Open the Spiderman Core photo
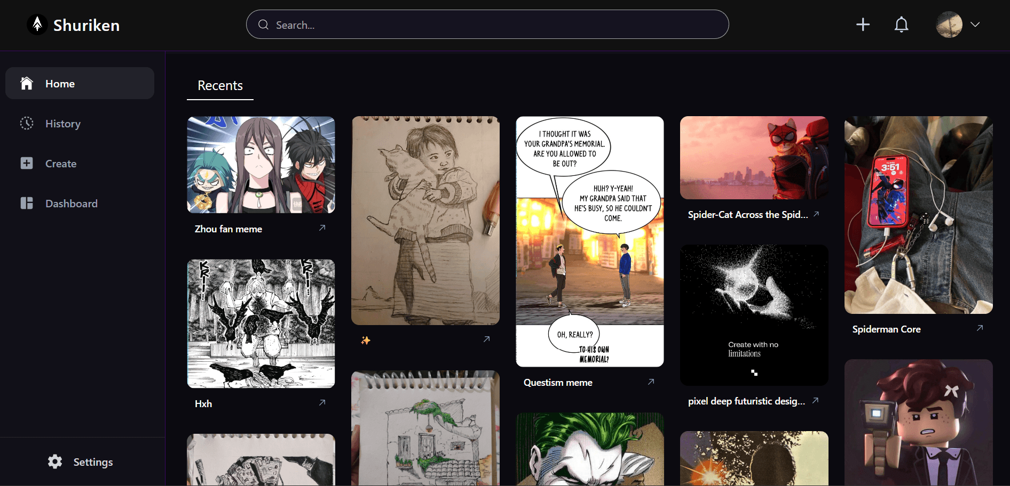This screenshot has height=486, width=1010. tap(919, 215)
